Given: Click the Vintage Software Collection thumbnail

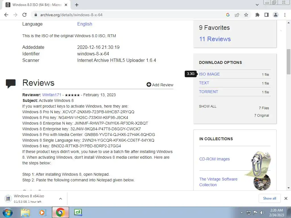Looking at the screenshot, I should tap(262, 182).
